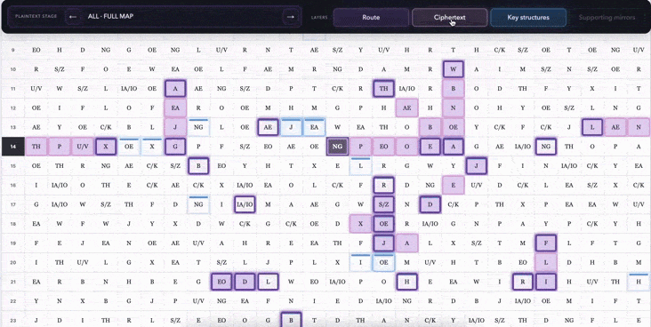Select row number 19
Image resolution: width=651 pixels, height=327 pixels.
(x=12, y=243)
